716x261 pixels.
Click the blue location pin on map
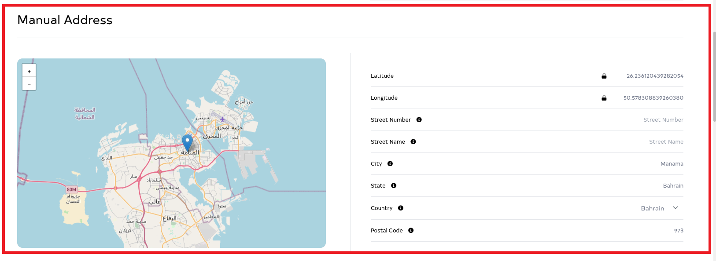click(187, 142)
